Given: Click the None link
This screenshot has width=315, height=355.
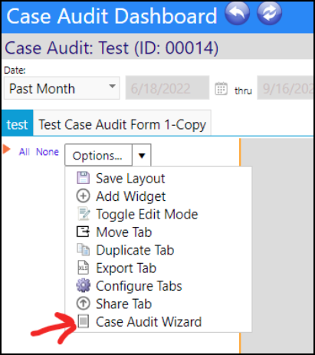Looking at the screenshot, I should pos(48,152).
